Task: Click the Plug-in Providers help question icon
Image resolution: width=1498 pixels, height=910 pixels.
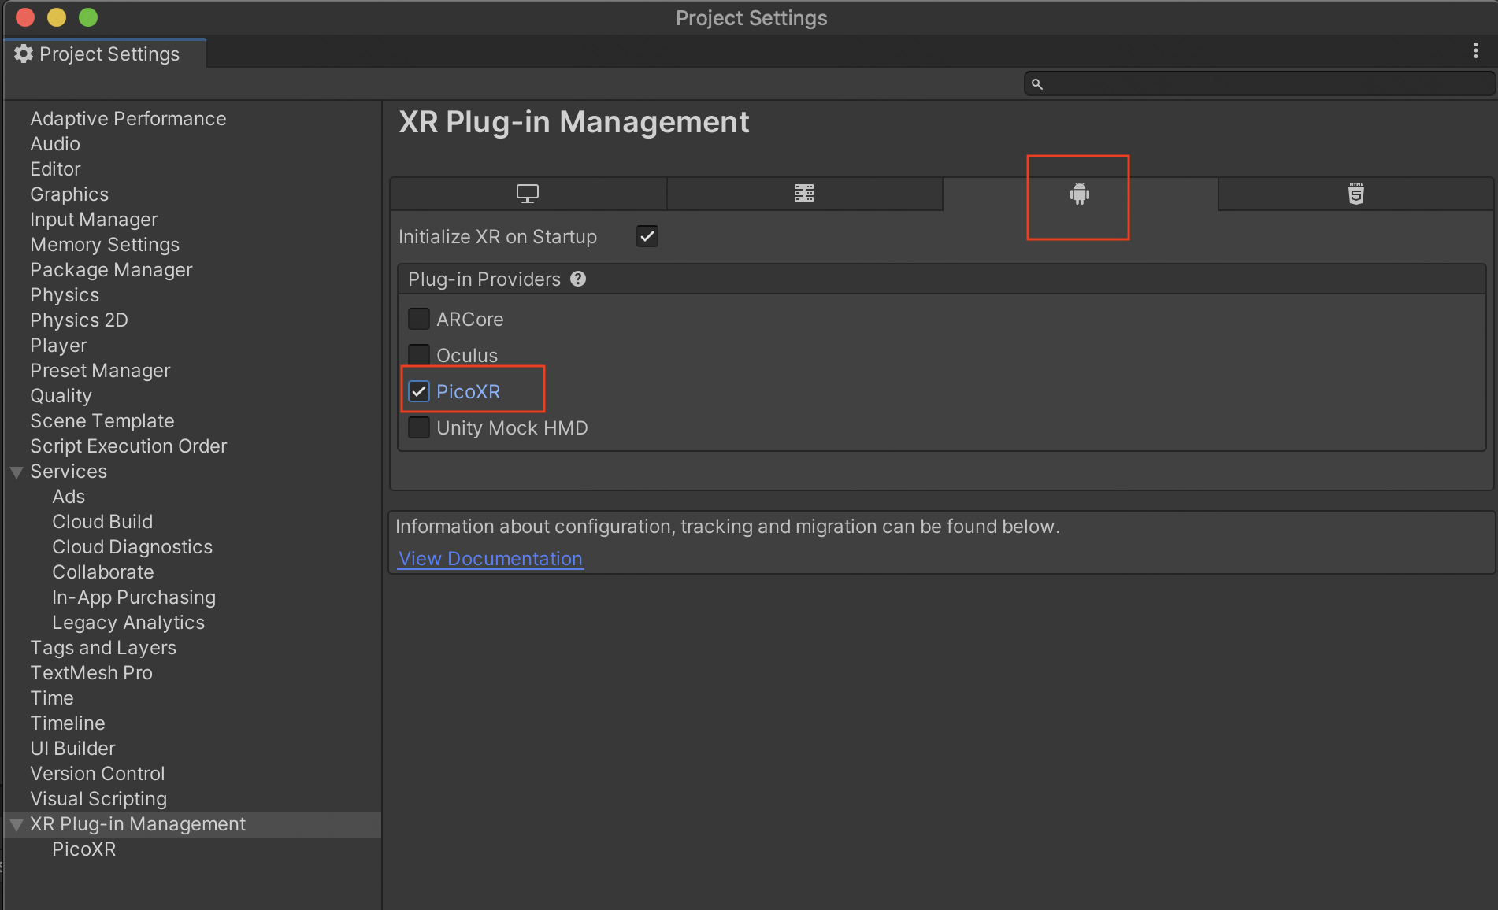Action: 578,279
